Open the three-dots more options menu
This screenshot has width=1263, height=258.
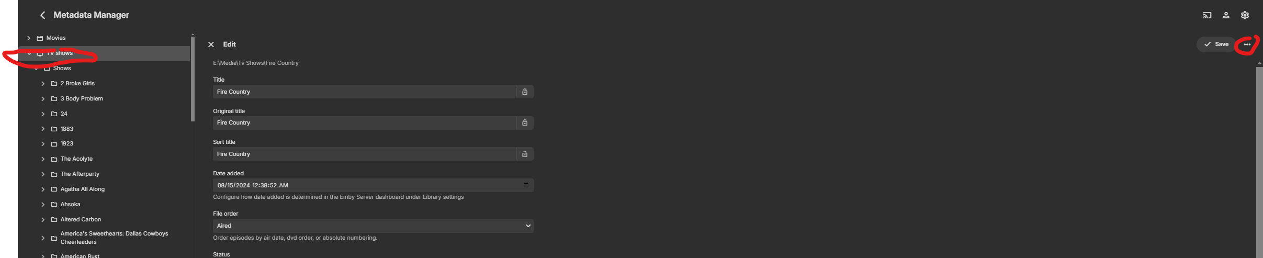pos(1247,44)
